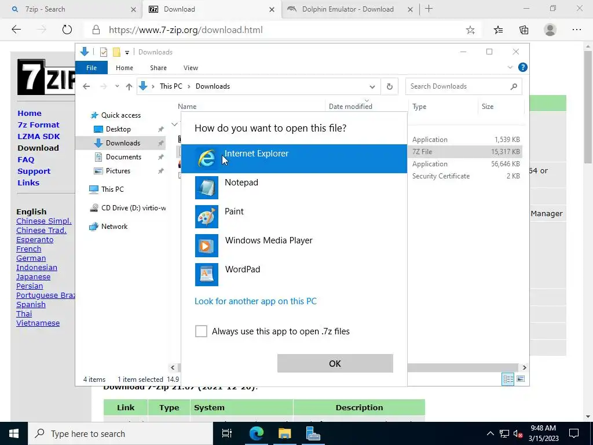Select Internet Explorer to open the file
The height and width of the screenshot is (445, 593).
tap(294, 159)
